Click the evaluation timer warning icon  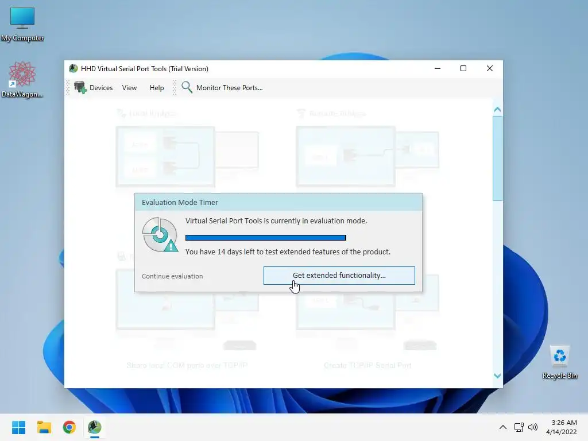[160, 235]
